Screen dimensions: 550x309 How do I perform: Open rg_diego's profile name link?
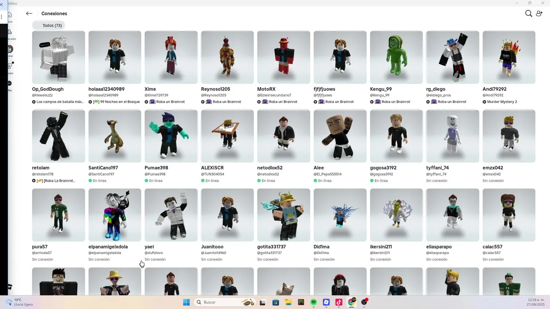coord(436,89)
